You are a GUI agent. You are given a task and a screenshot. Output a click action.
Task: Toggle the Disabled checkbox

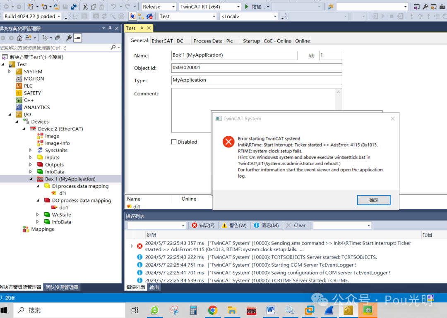point(174,142)
